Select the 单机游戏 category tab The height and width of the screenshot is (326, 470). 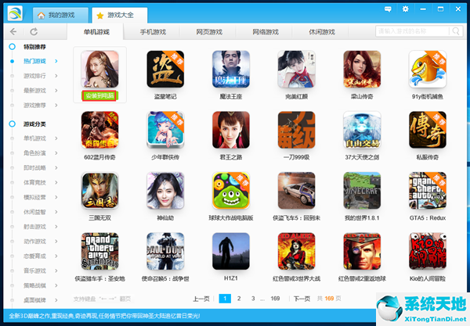pos(96,32)
